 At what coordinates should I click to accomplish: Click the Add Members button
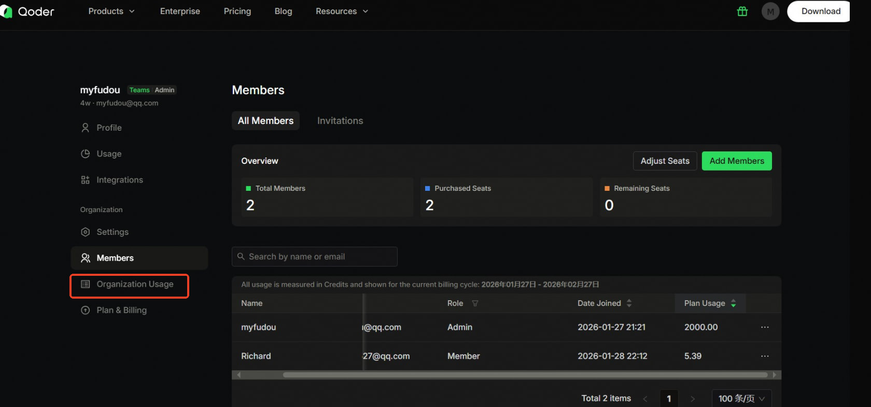tap(736, 161)
